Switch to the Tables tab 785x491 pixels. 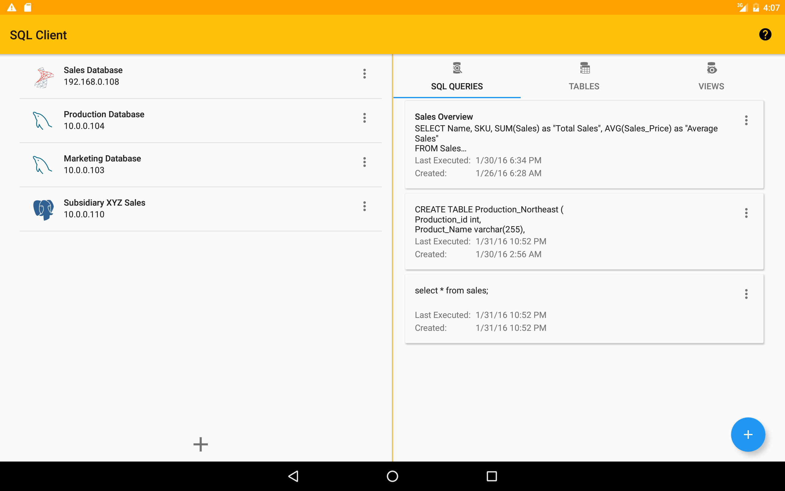(584, 77)
